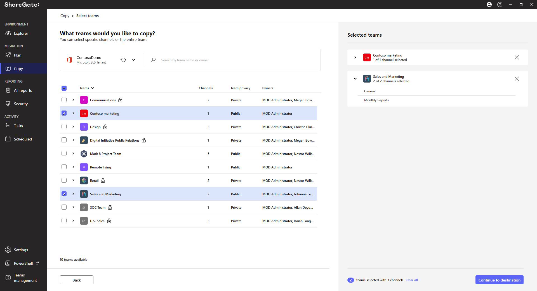Open the help question mark icon
The image size is (537, 291).
pos(500,4)
